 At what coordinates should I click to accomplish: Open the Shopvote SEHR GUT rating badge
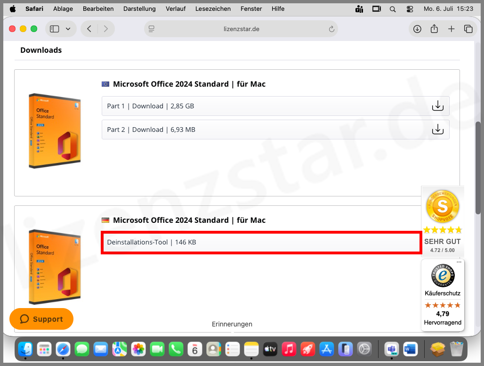[442, 221]
